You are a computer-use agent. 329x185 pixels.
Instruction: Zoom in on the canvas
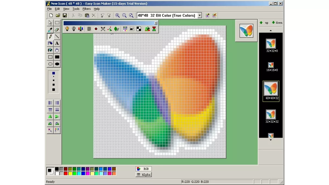pyautogui.click(x=118, y=15)
